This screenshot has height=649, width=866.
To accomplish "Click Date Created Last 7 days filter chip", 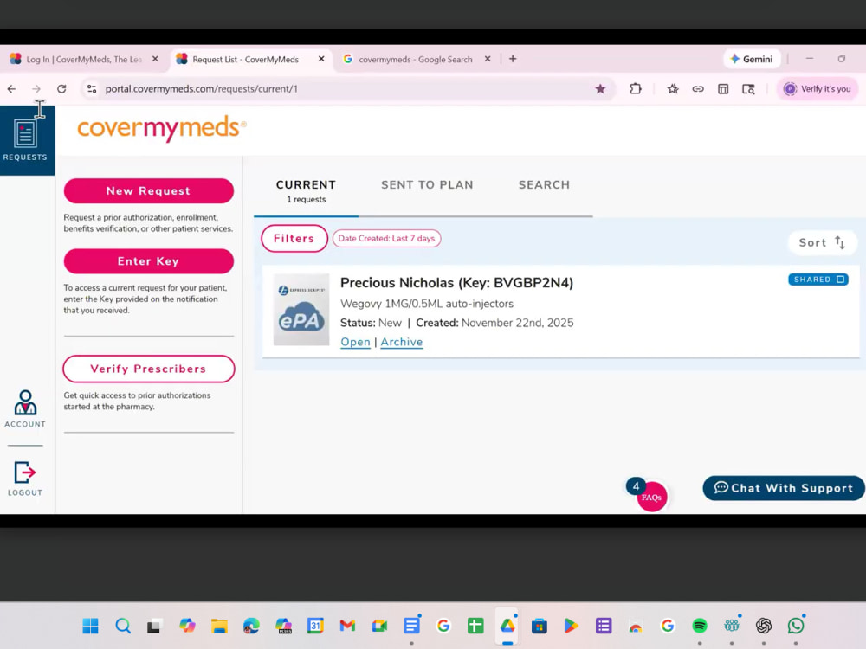I will click(x=386, y=239).
